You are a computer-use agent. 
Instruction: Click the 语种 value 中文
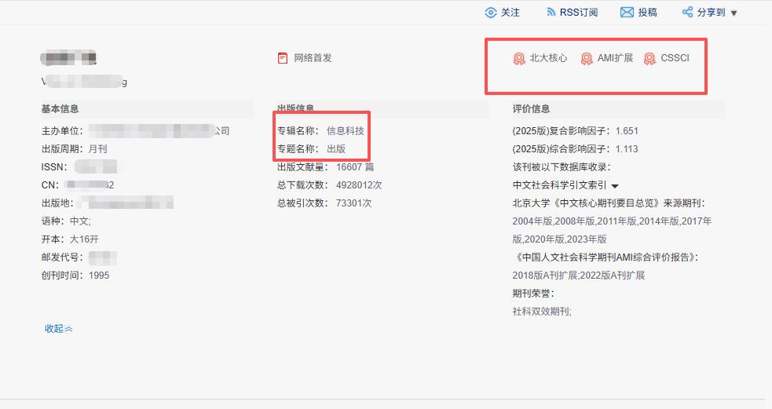tap(80, 221)
